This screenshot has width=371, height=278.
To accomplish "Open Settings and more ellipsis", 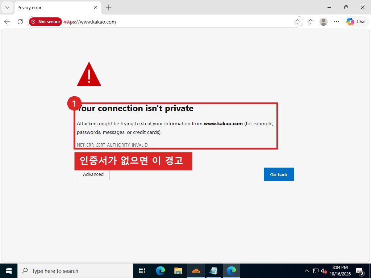I will click(337, 22).
